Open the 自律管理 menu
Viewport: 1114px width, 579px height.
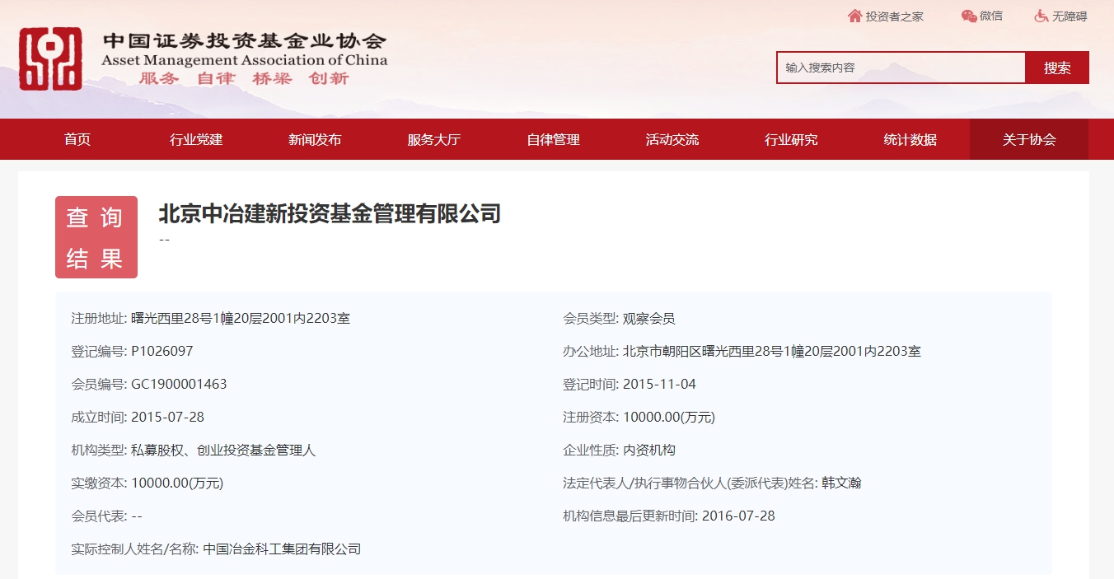point(553,139)
